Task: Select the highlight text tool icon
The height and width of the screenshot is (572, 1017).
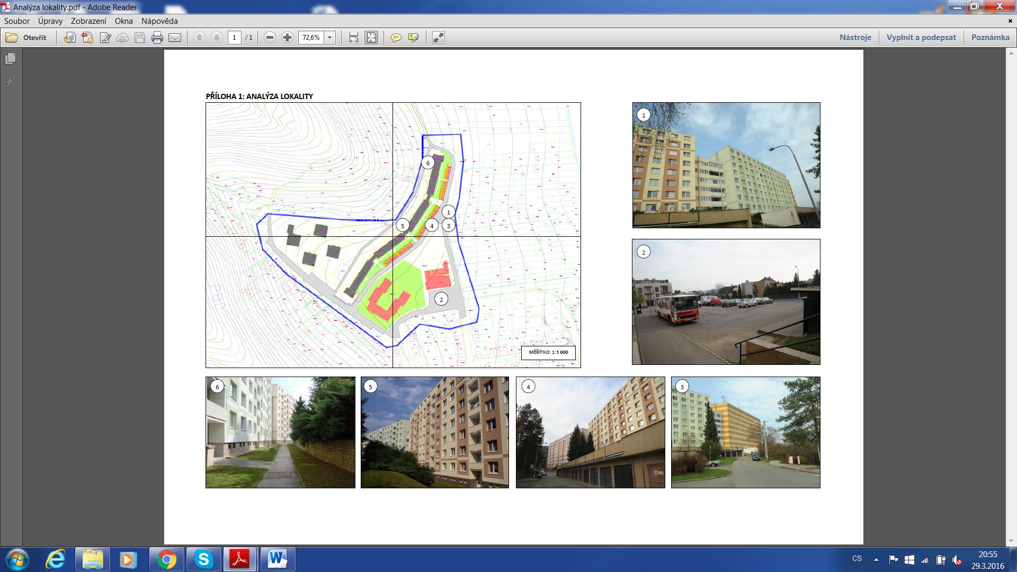Action: pos(413,38)
